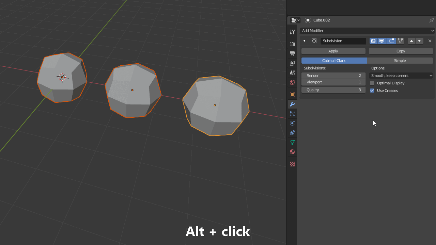
Task: Open the View Layer properties tab
Action: click(x=292, y=63)
